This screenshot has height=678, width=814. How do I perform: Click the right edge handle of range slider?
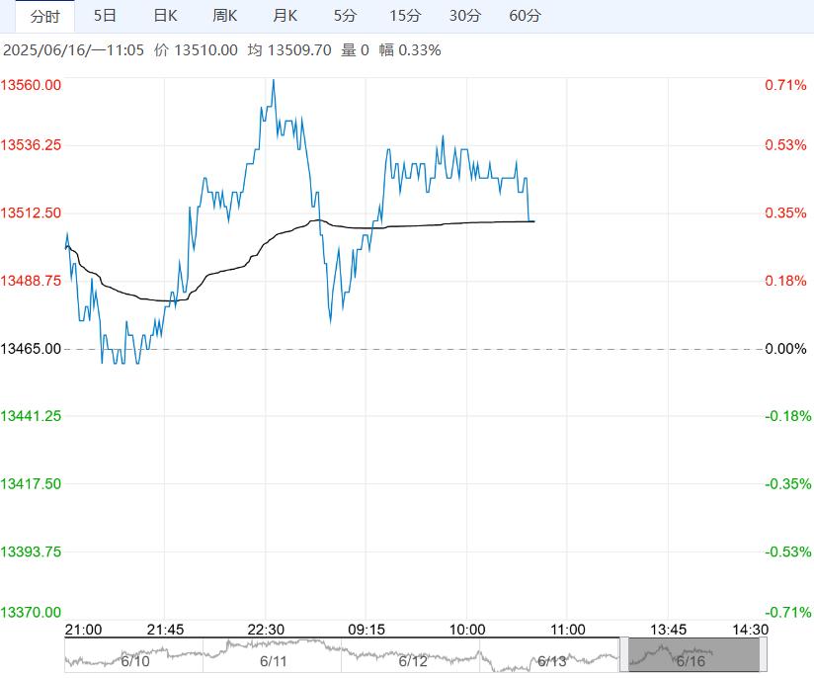pyautogui.click(x=763, y=655)
